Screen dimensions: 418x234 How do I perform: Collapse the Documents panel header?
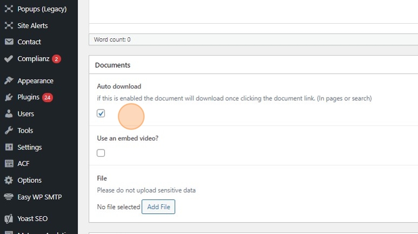[113, 65]
